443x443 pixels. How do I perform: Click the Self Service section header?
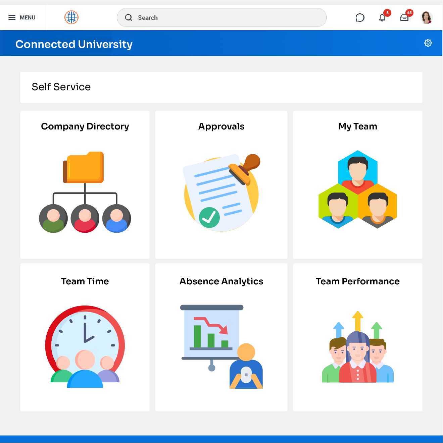point(61,87)
